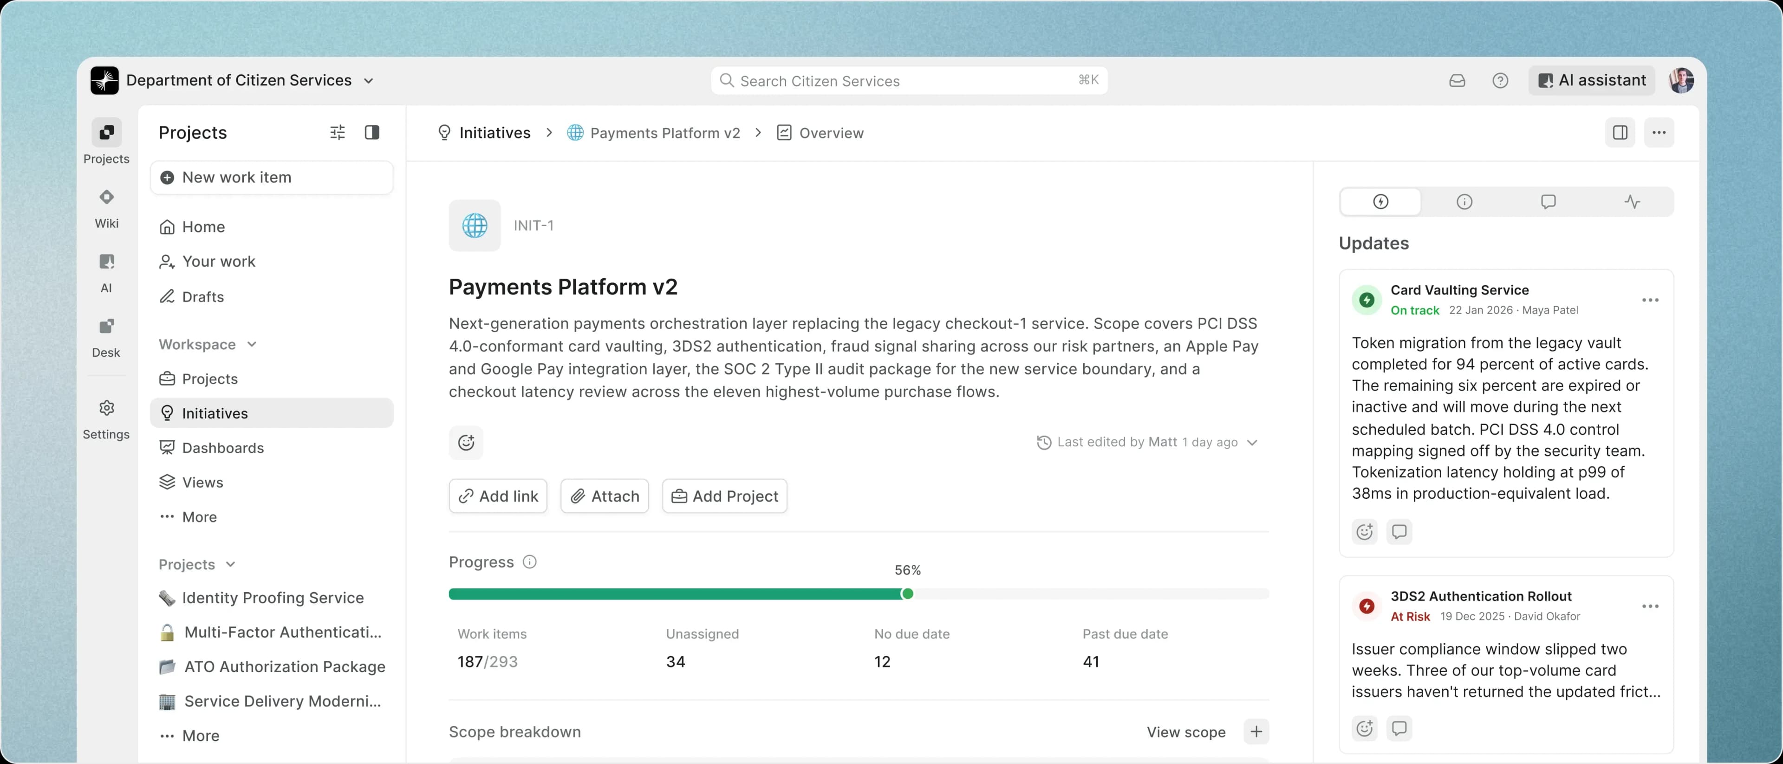This screenshot has height=764, width=1783.
Task: Expand the Department of Citizen Services switcher
Action: [x=369, y=81]
